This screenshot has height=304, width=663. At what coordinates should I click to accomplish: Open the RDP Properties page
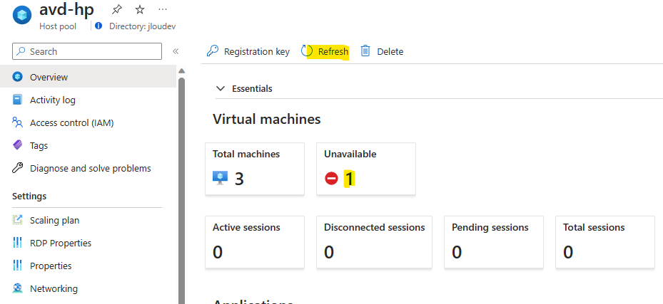pyautogui.click(x=88, y=243)
